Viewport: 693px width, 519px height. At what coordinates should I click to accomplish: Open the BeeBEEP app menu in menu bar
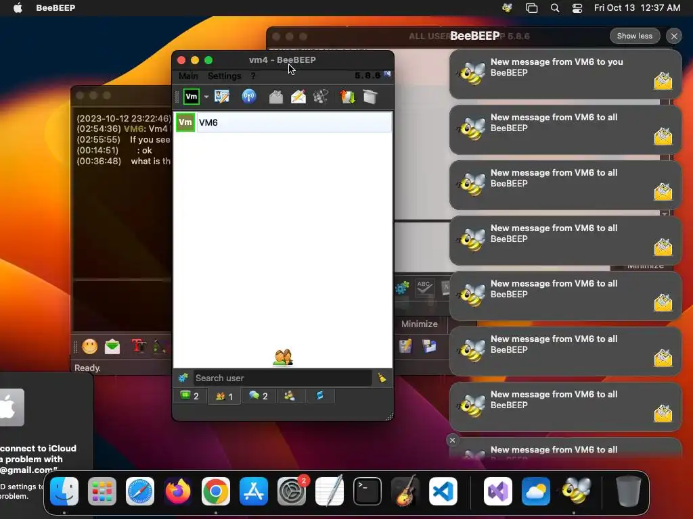(55, 7)
